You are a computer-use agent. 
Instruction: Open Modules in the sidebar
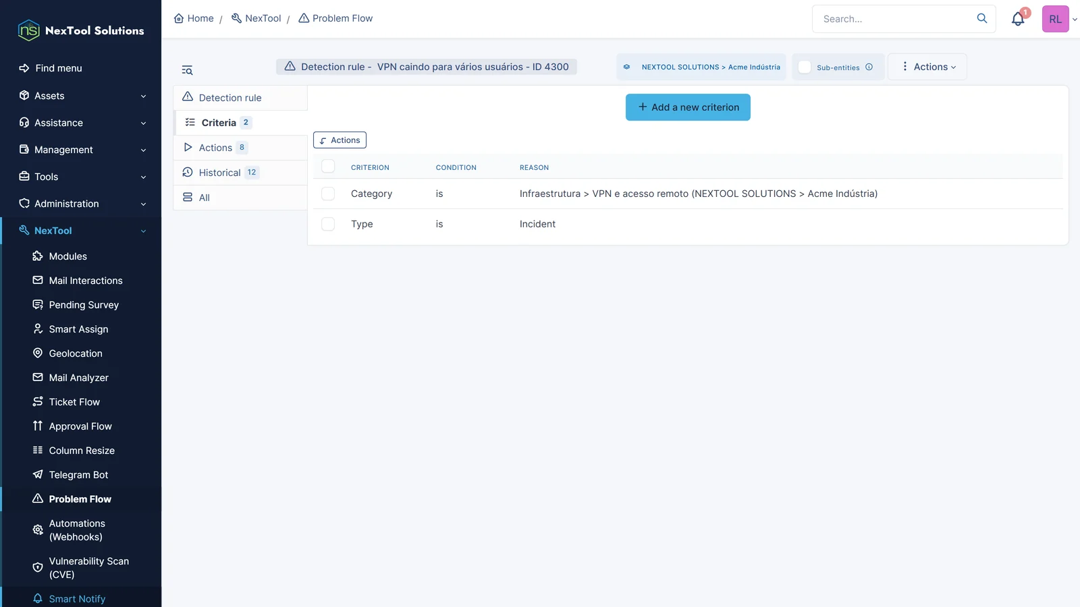click(67, 256)
